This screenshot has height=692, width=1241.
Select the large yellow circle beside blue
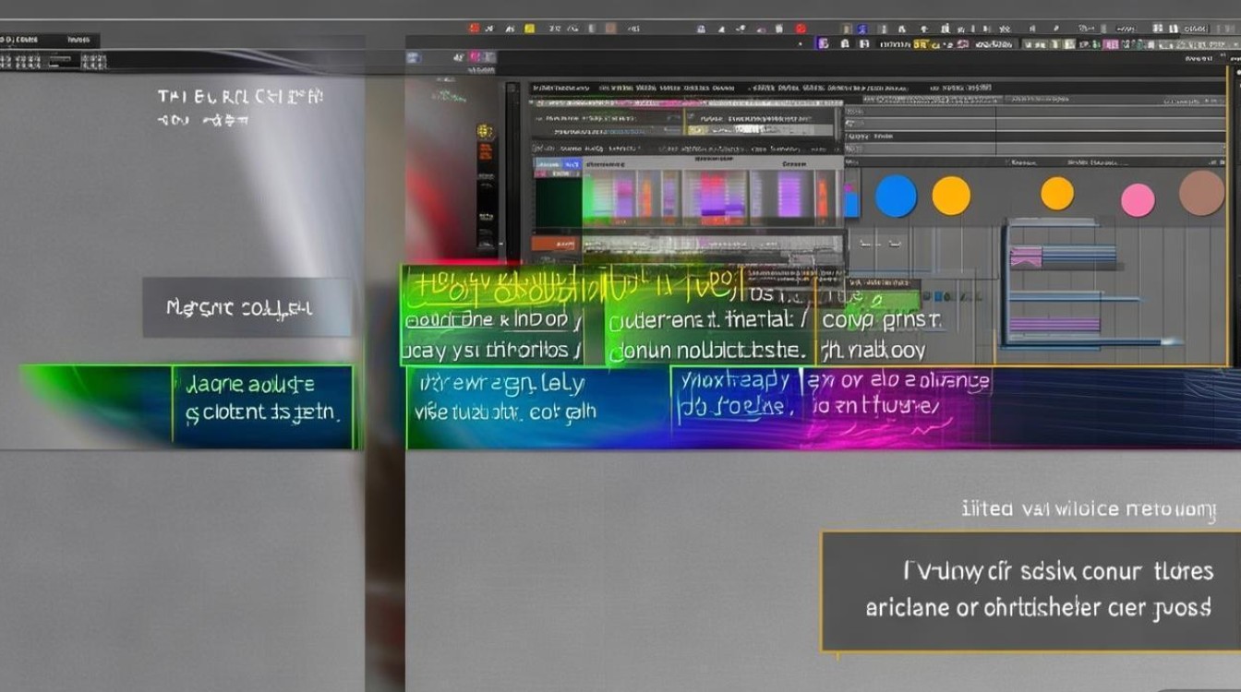951,196
